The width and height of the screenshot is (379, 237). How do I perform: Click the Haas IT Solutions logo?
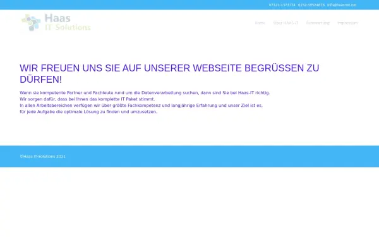tap(56, 23)
